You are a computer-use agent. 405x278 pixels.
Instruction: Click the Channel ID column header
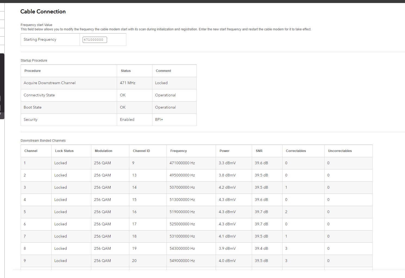pos(141,151)
